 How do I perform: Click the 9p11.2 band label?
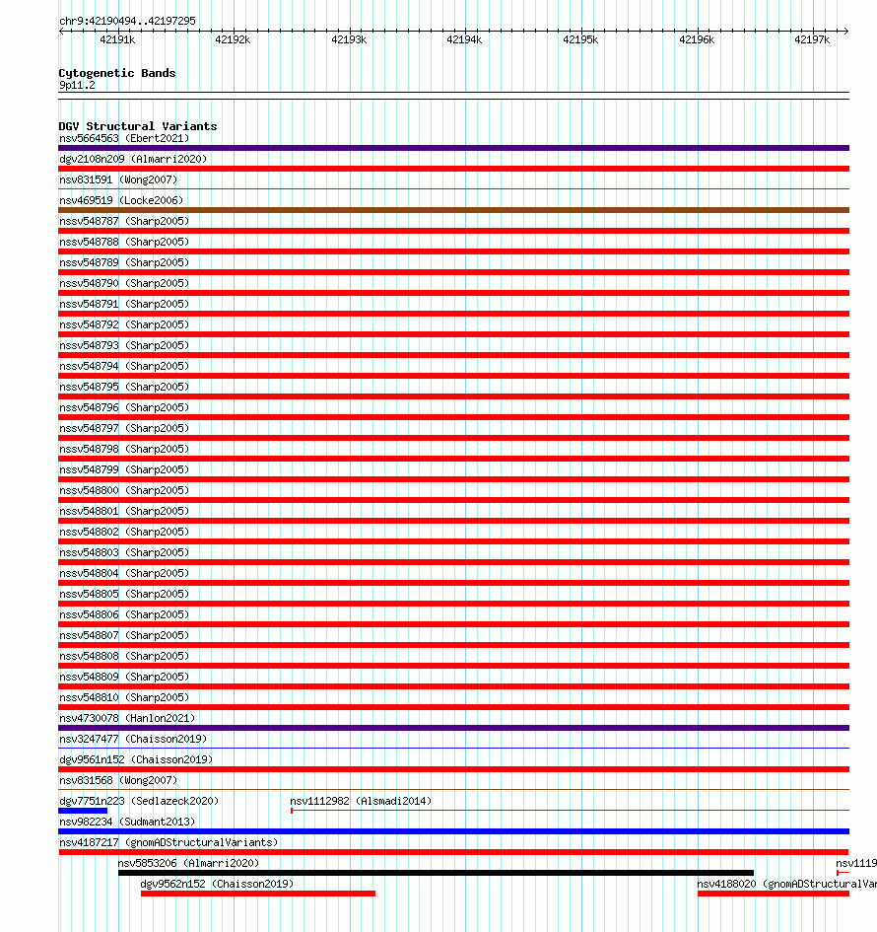tap(77, 85)
